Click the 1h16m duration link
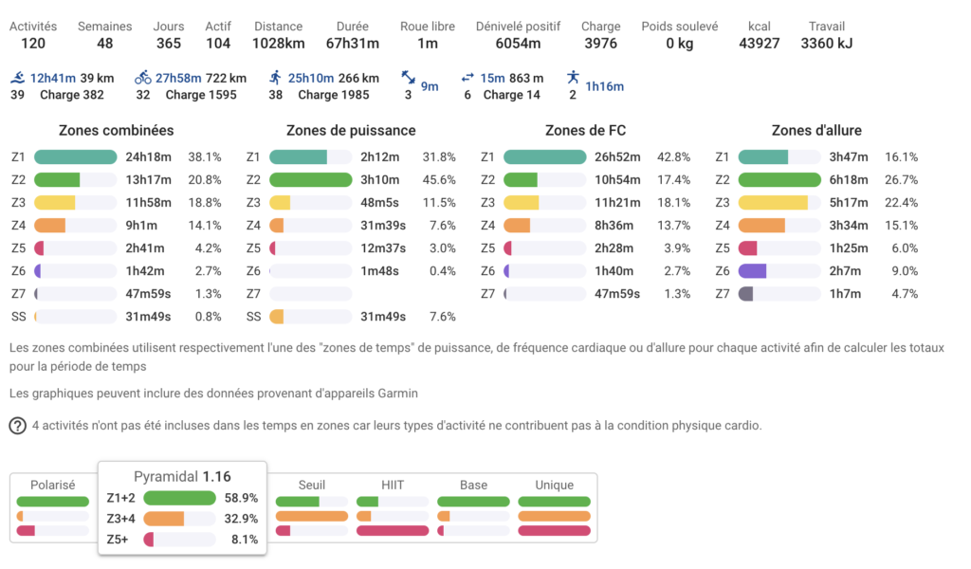Image resolution: width=971 pixels, height=569 pixels. [x=604, y=86]
